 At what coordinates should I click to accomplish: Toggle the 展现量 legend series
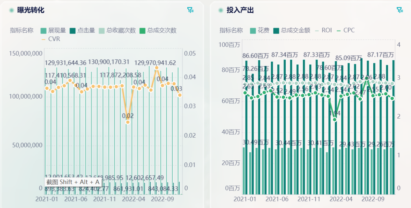(x=43, y=30)
